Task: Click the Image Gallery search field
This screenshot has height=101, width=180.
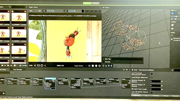Action: click(x=18, y=7)
